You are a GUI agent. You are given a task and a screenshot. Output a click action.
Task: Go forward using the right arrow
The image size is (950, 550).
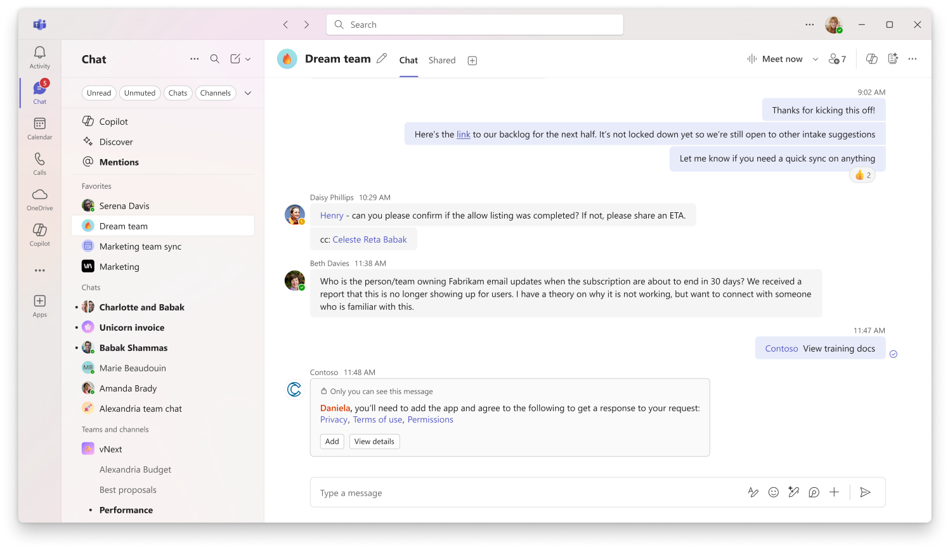pyautogui.click(x=307, y=25)
